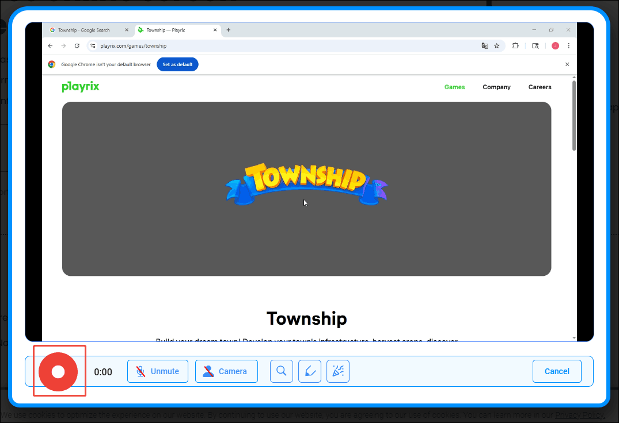Dismiss the default browser notification bar
This screenshot has width=619, height=423.
click(x=567, y=64)
